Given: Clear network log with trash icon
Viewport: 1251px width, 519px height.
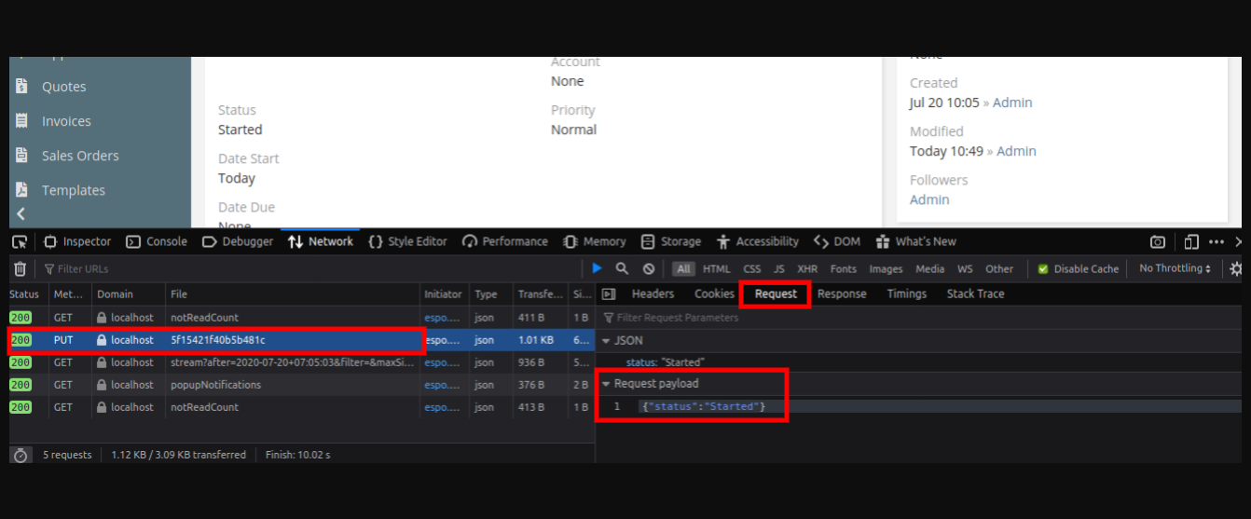Looking at the screenshot, I should click(20, 269).
